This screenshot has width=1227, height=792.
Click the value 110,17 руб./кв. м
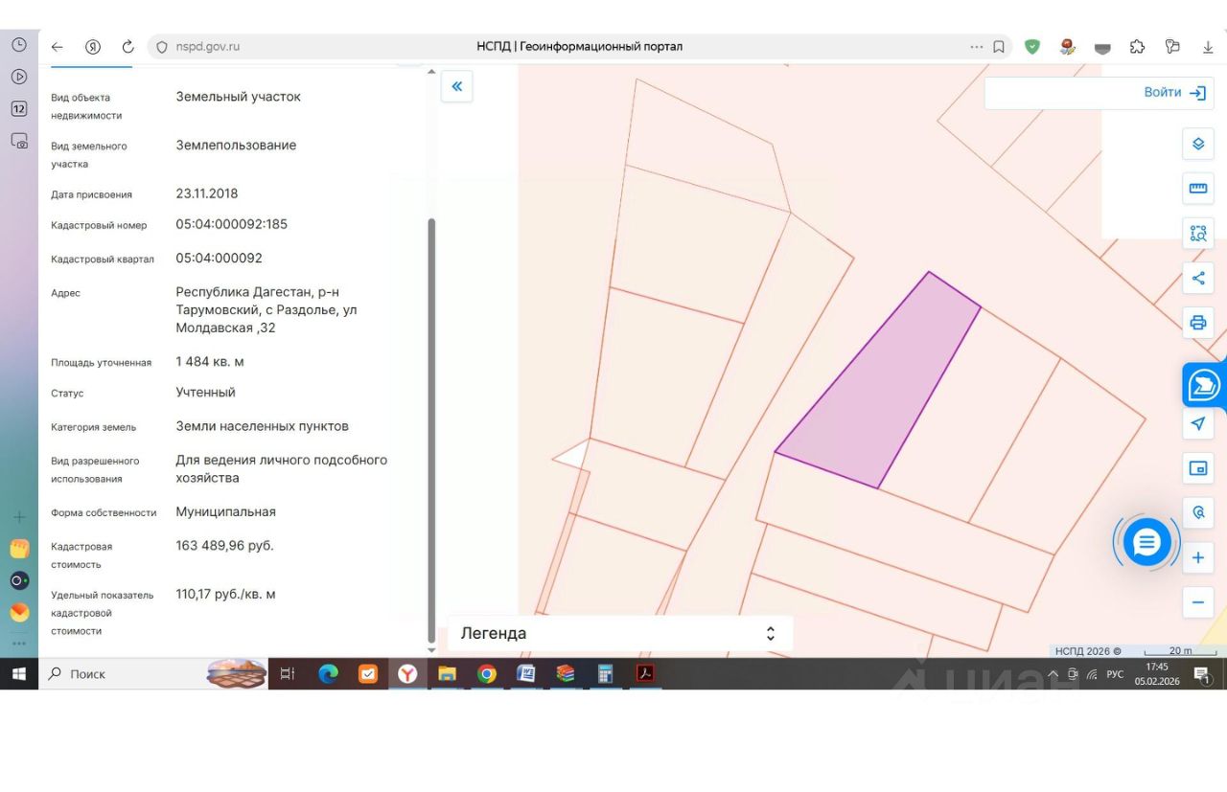click(x=225, y=594)
